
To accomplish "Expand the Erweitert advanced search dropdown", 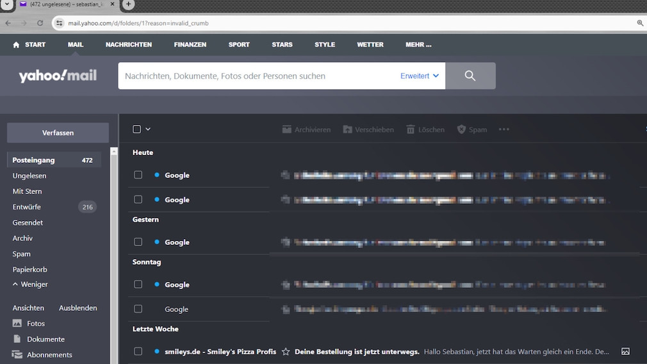I will tap(419, 76).
